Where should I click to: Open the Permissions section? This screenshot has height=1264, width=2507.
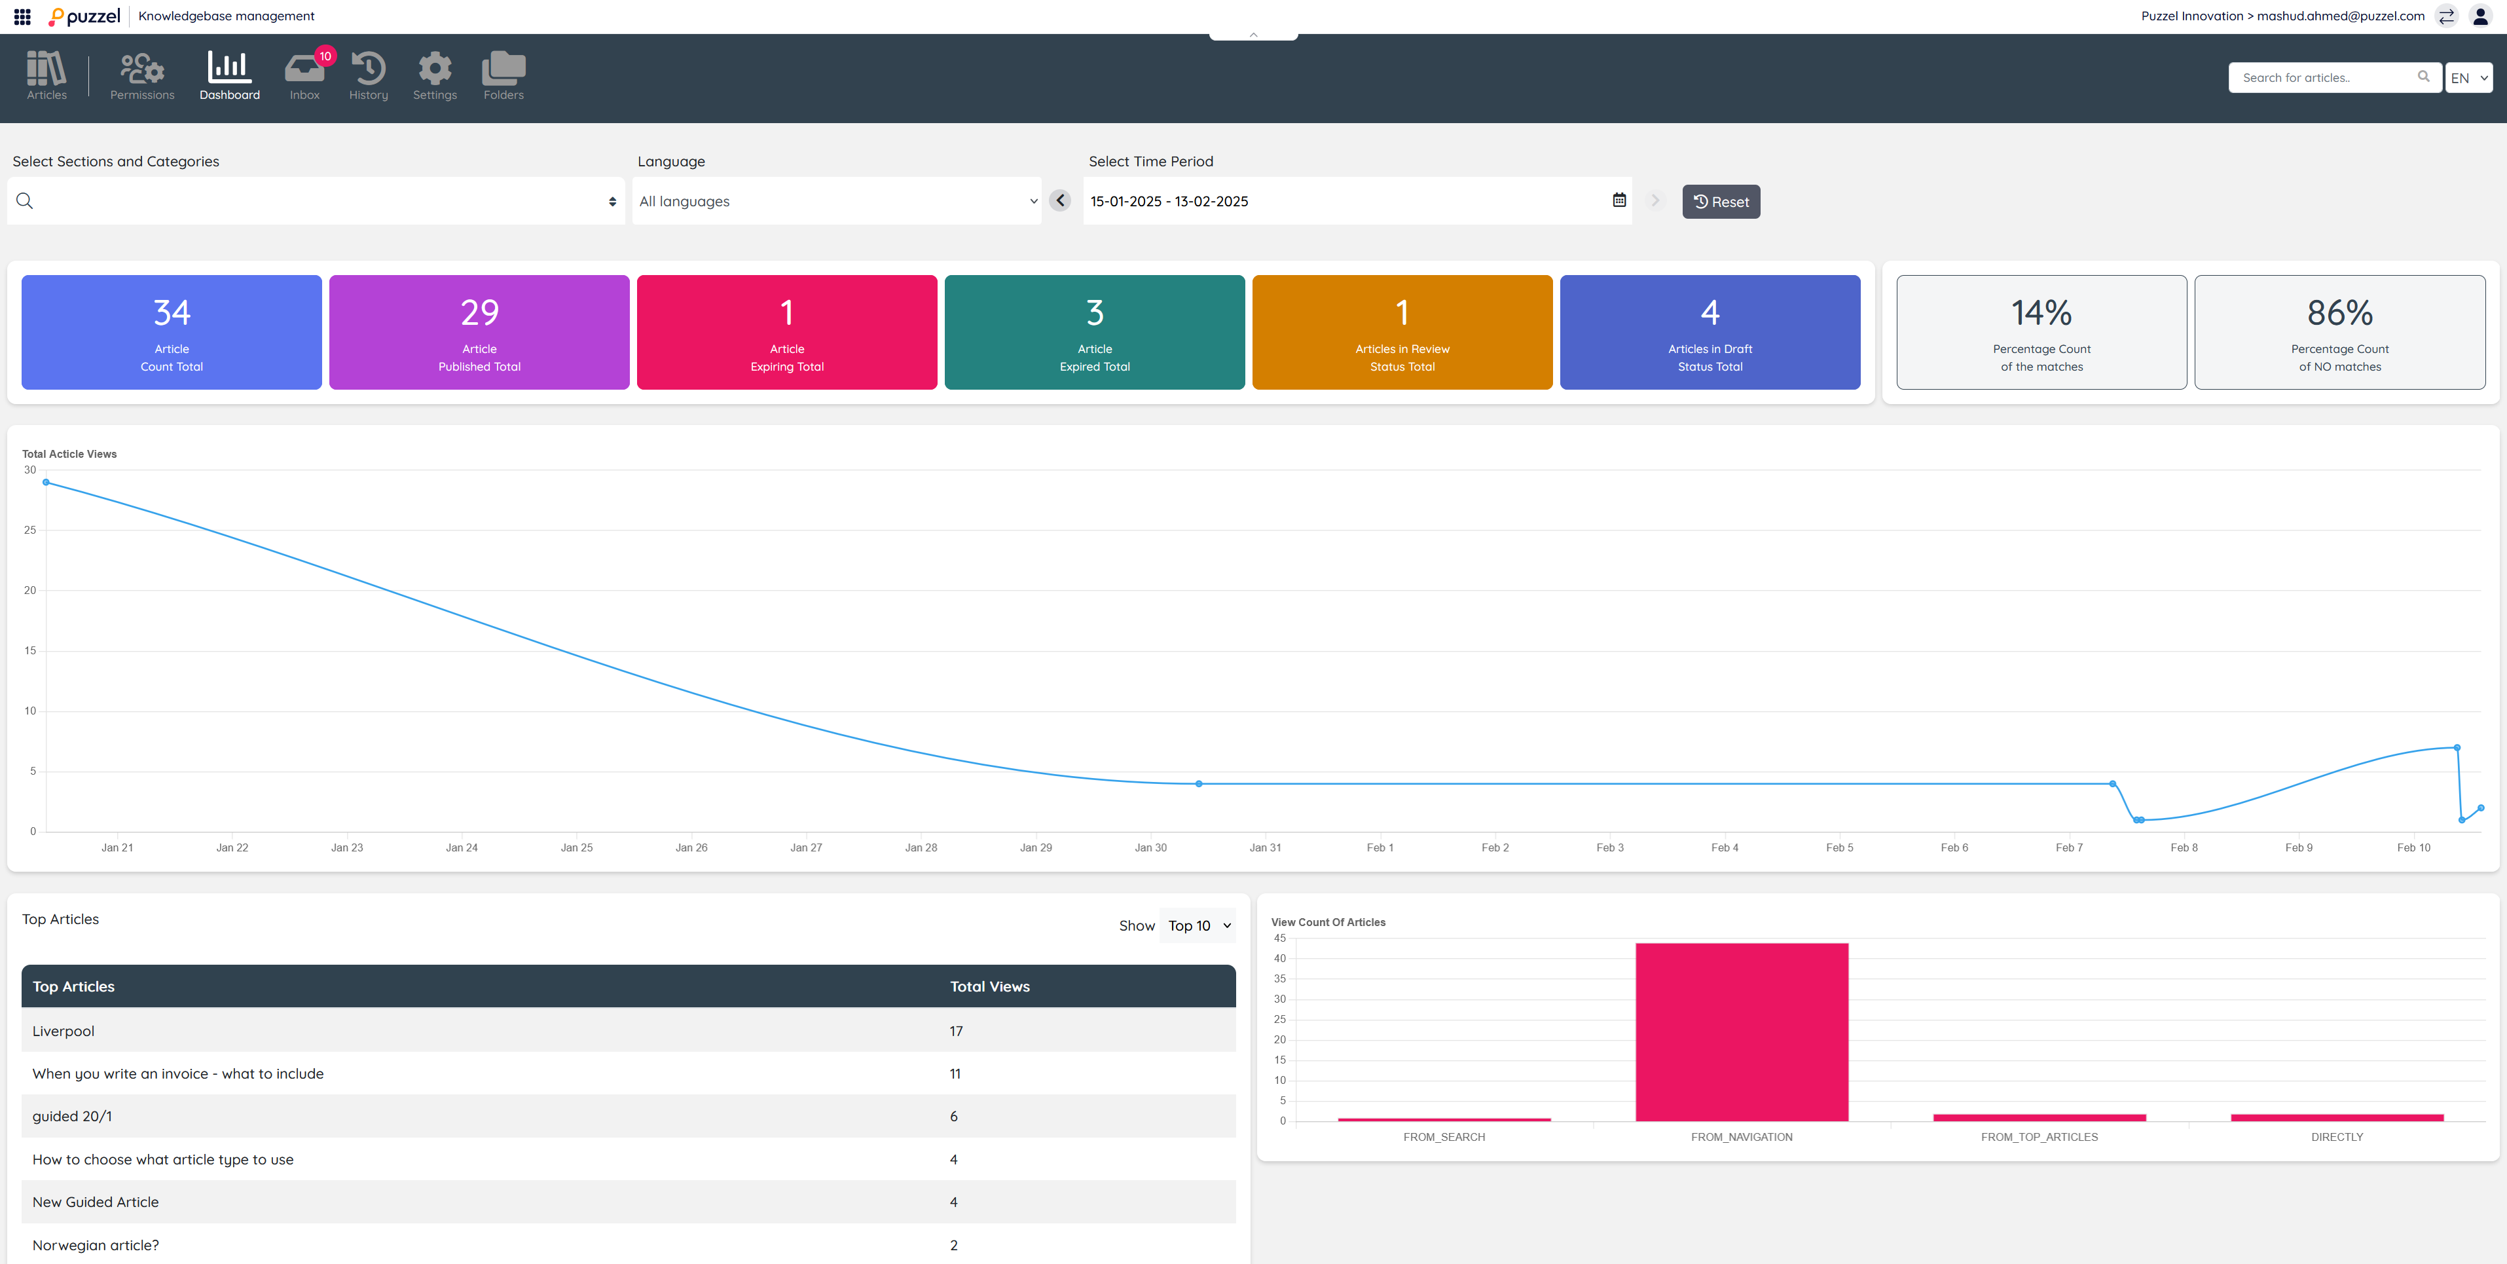click(142, 75)
